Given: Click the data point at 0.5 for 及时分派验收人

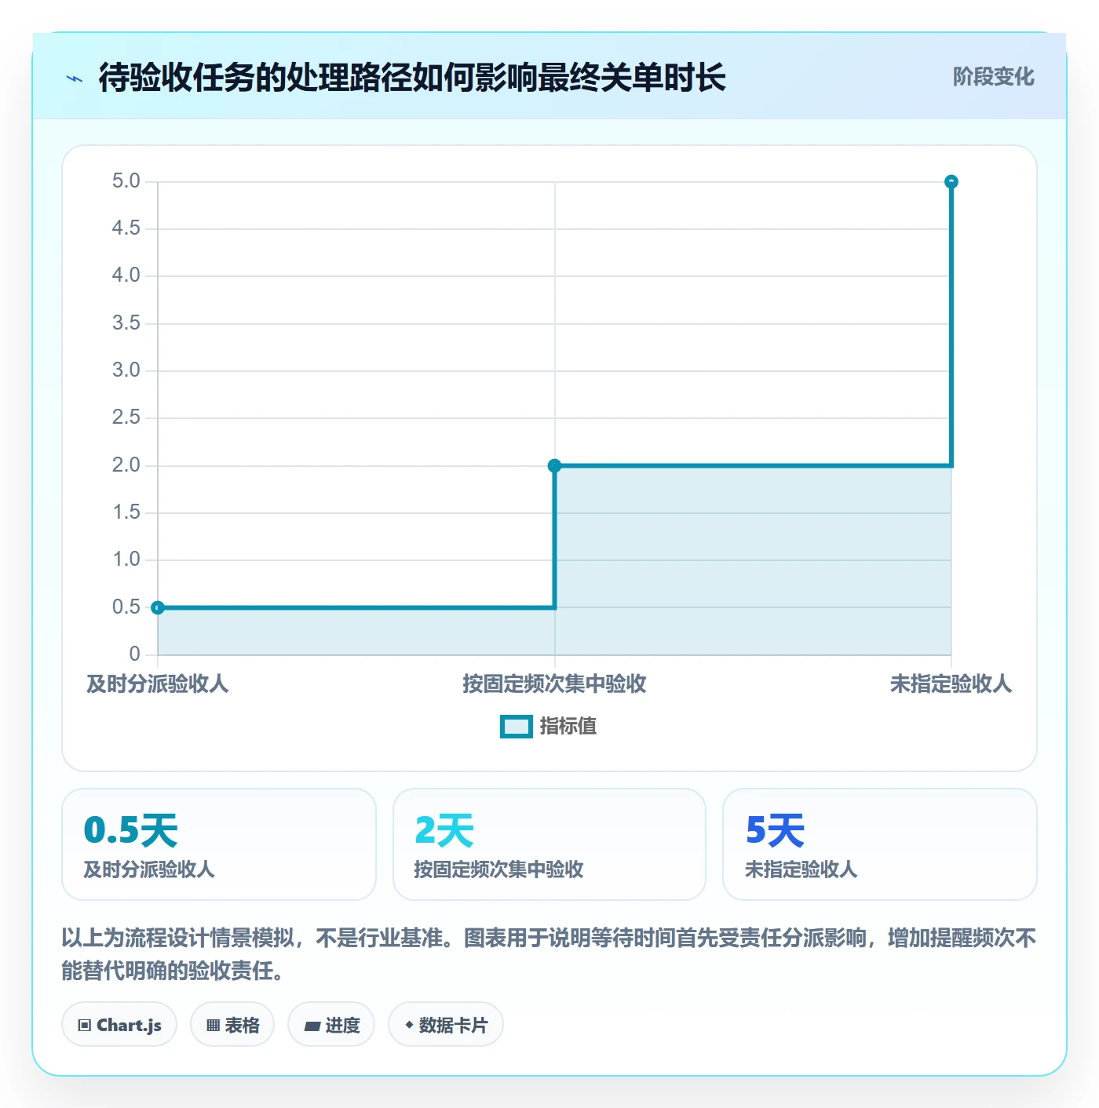Looking at the screenshot, I should point(158,607).
